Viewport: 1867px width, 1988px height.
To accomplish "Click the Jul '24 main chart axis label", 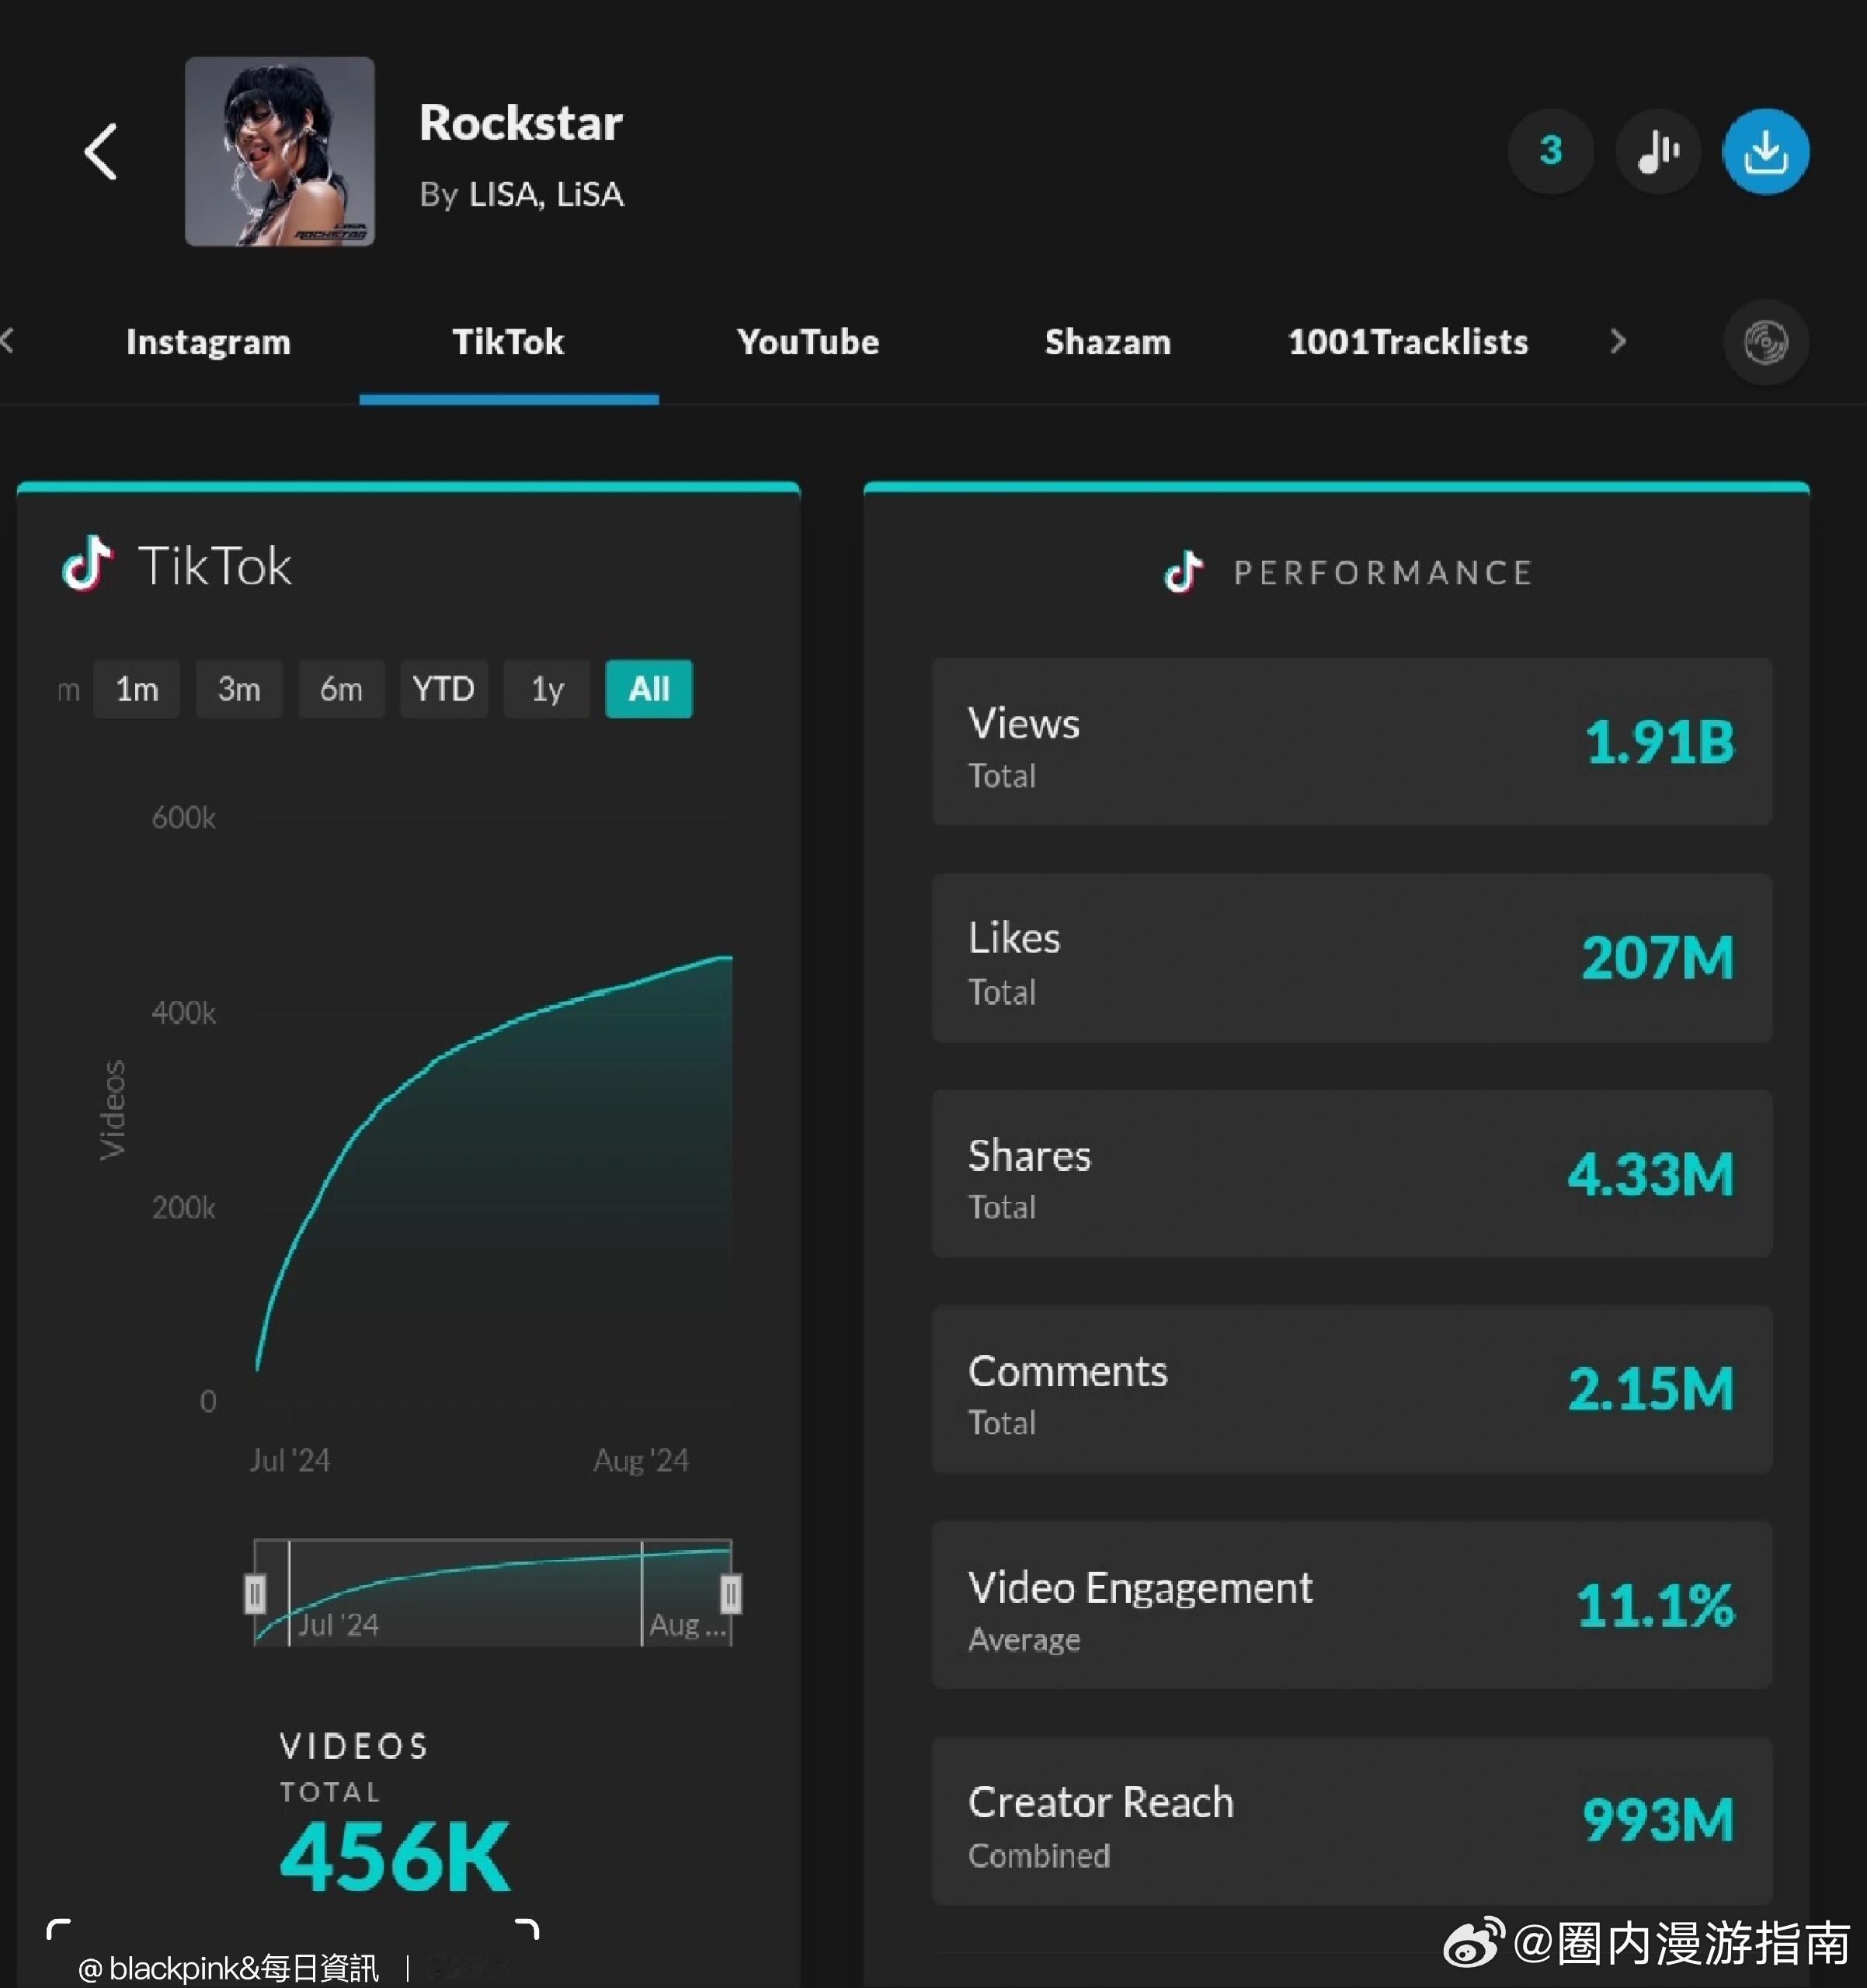I will pos(289,1460).
